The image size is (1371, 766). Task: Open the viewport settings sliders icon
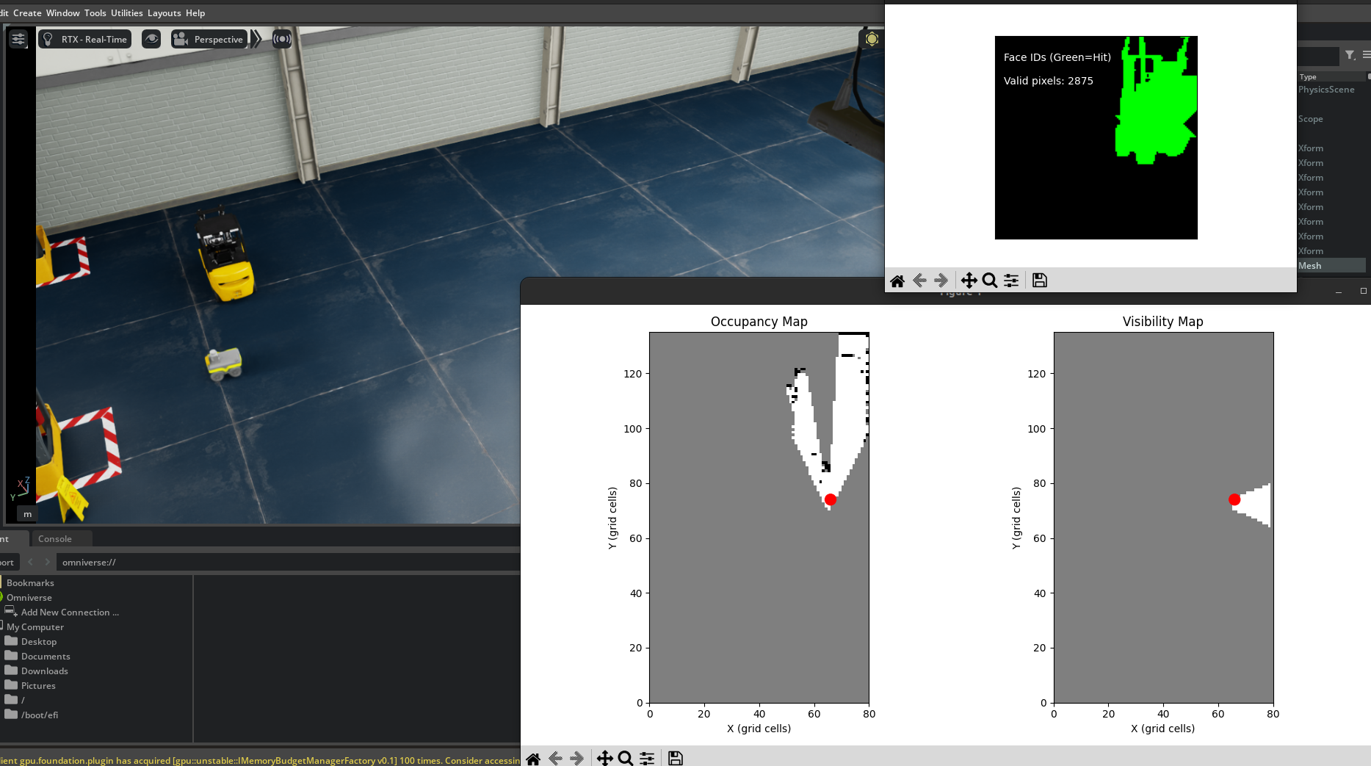(x=18, y=39)
